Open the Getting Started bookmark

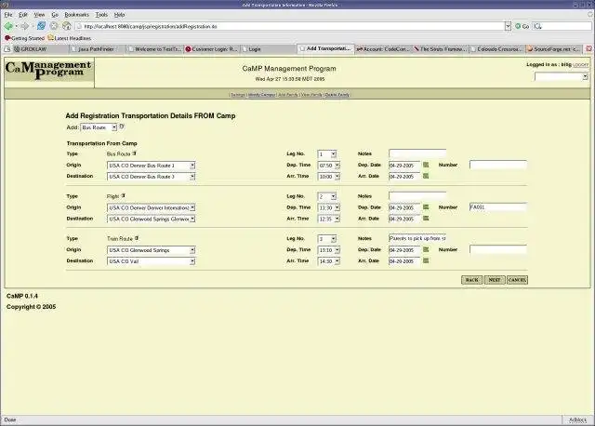click(25, 38)
